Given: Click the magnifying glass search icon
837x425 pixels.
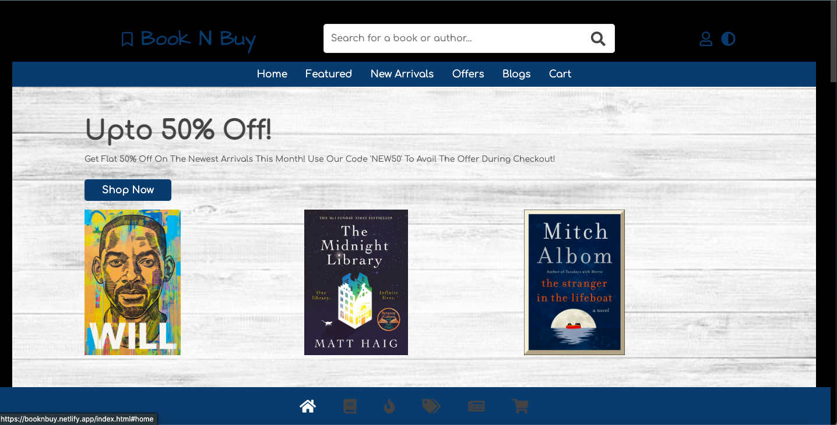Looking at the screenshot, I should 598,38.
